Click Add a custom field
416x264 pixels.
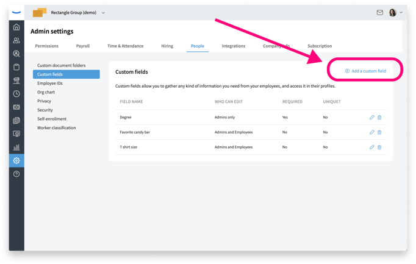click(x=365, y=71)
